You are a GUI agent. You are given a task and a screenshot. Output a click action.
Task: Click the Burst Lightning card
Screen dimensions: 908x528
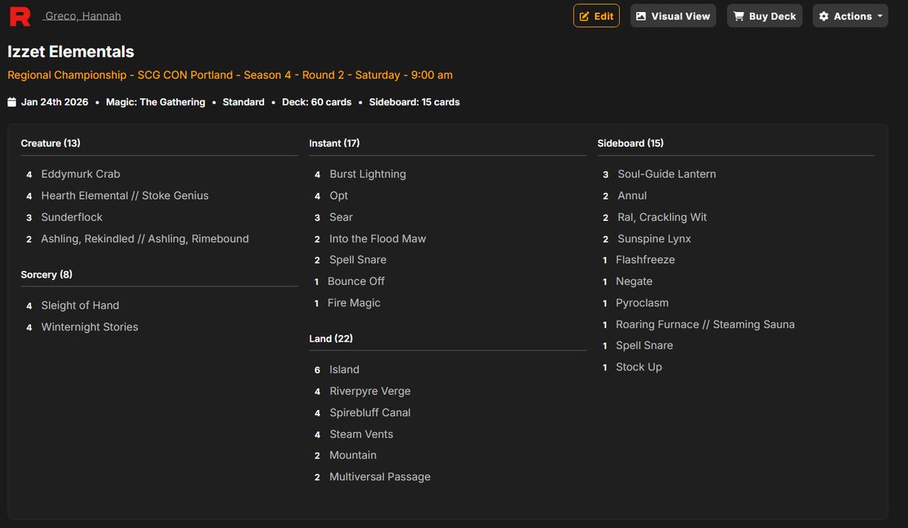[368, 174]
